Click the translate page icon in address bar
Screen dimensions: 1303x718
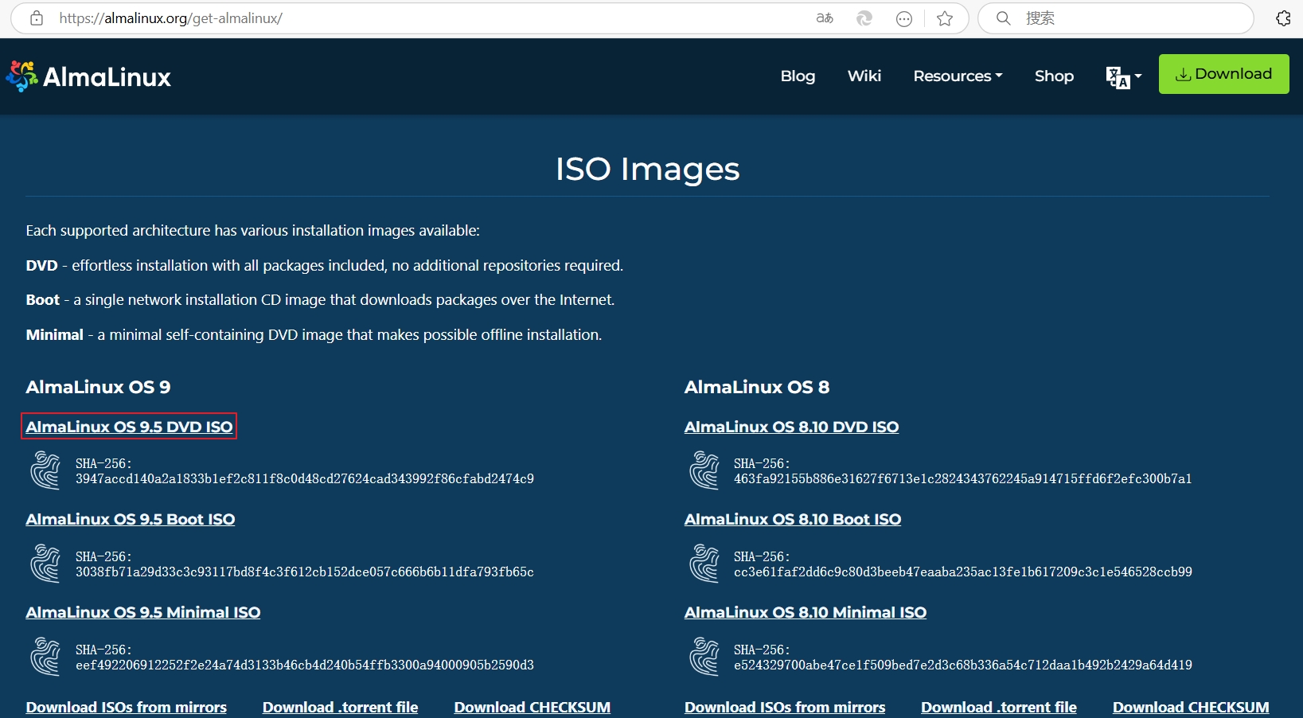(x=825, y=18)
